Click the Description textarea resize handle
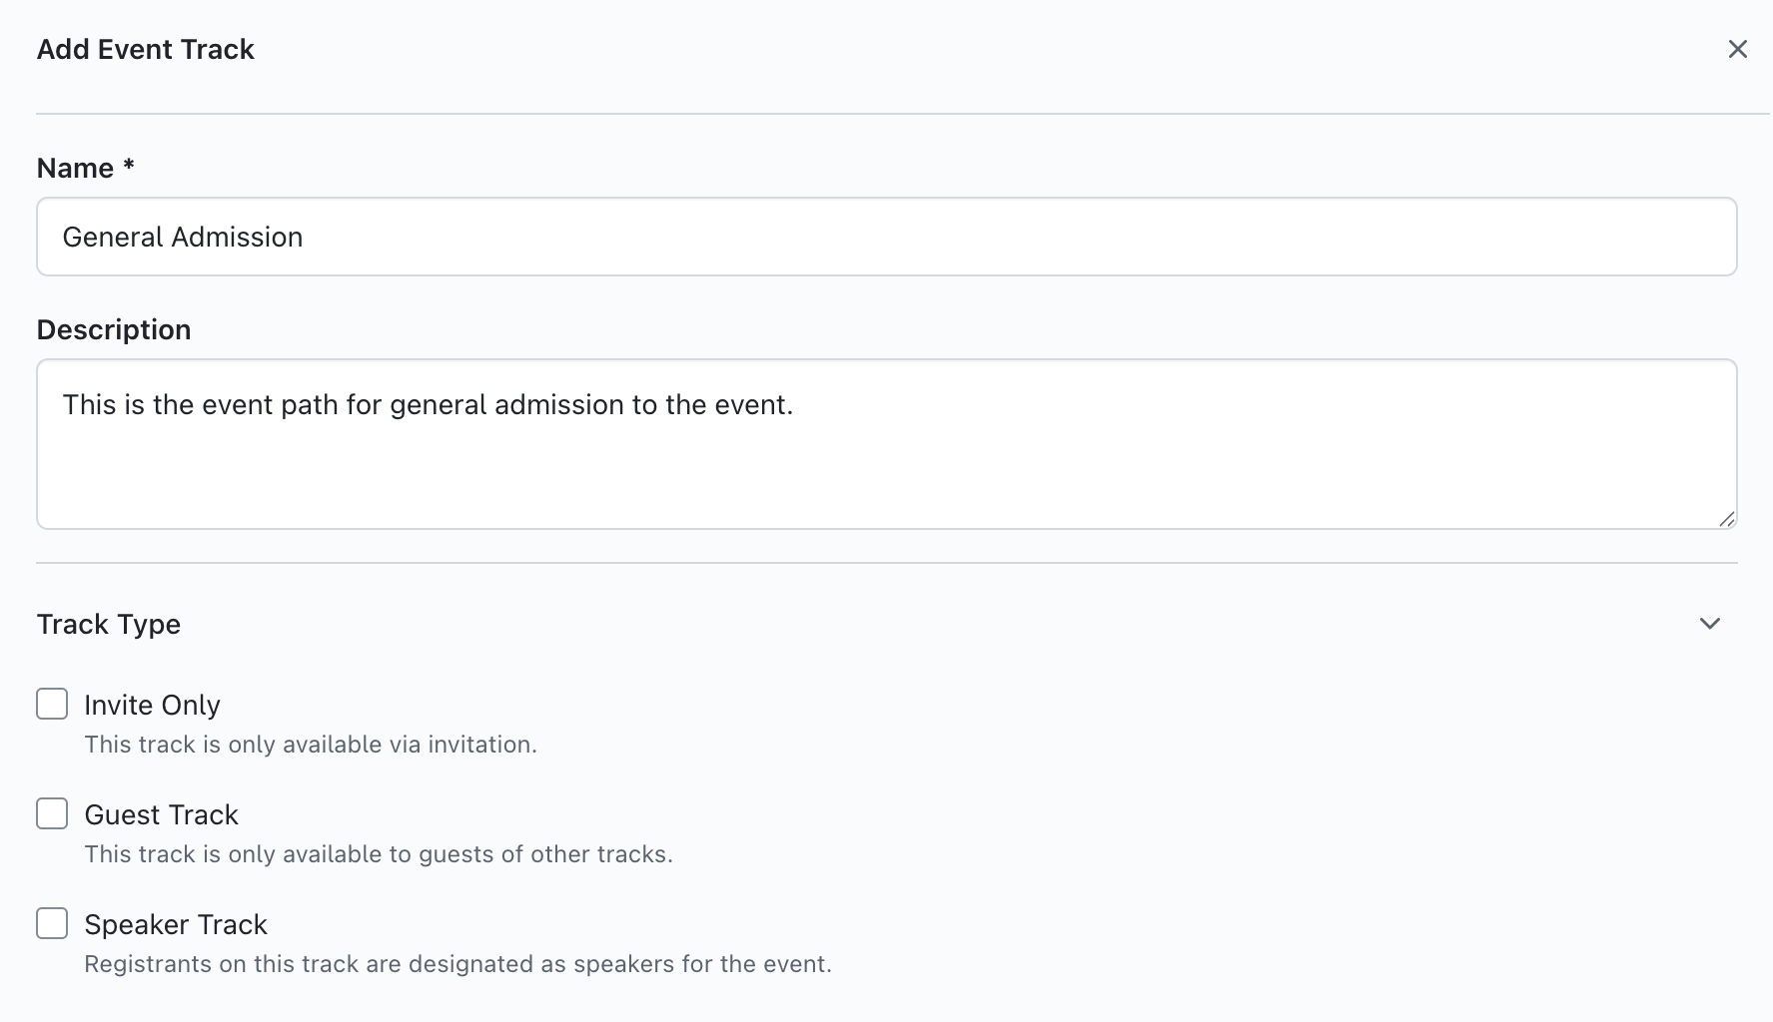 click(x=1726, y=518)
